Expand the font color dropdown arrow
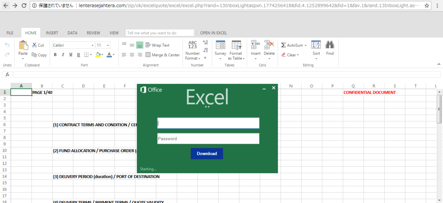The image size is (443, 203). click(x=114, y=55)
